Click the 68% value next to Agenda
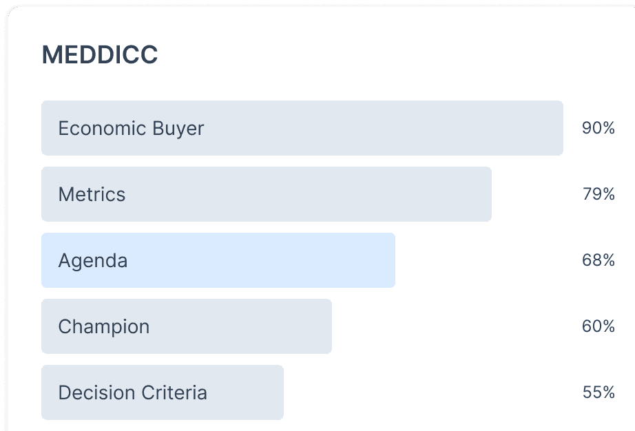 click(x=598, y=260)
